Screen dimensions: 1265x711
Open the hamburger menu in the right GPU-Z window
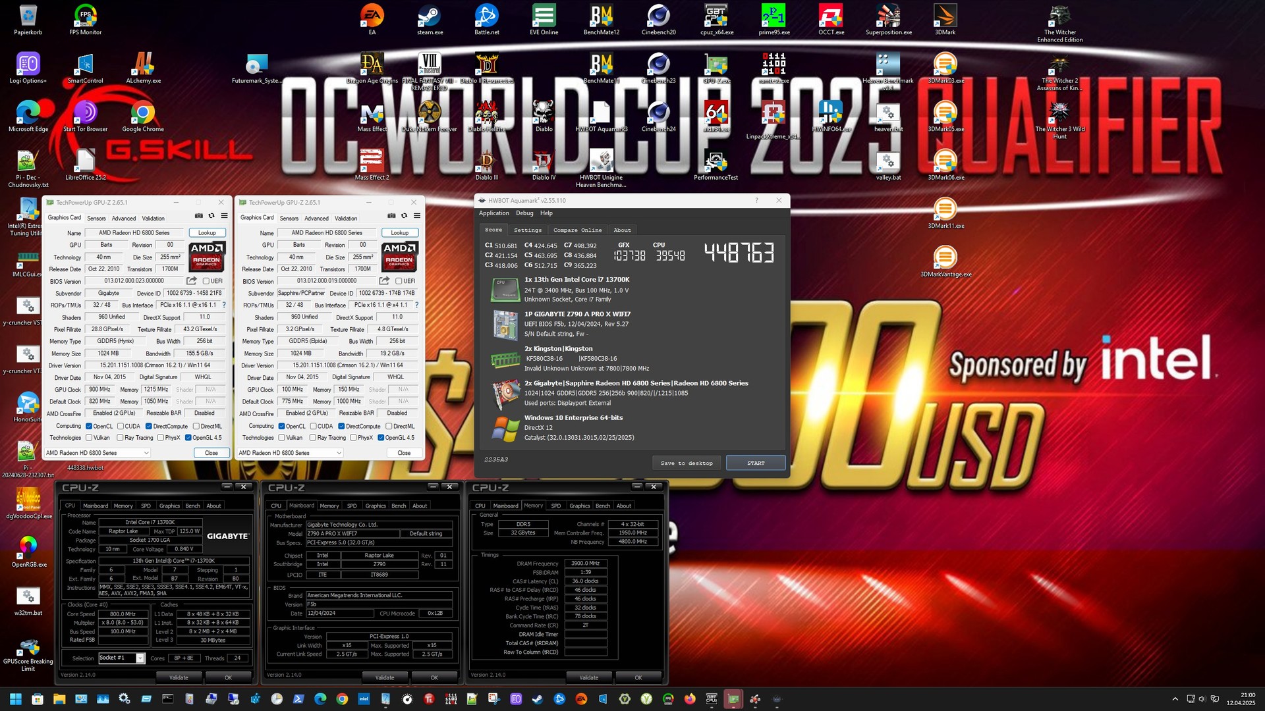pyautogui.click(x=417, y=216)
